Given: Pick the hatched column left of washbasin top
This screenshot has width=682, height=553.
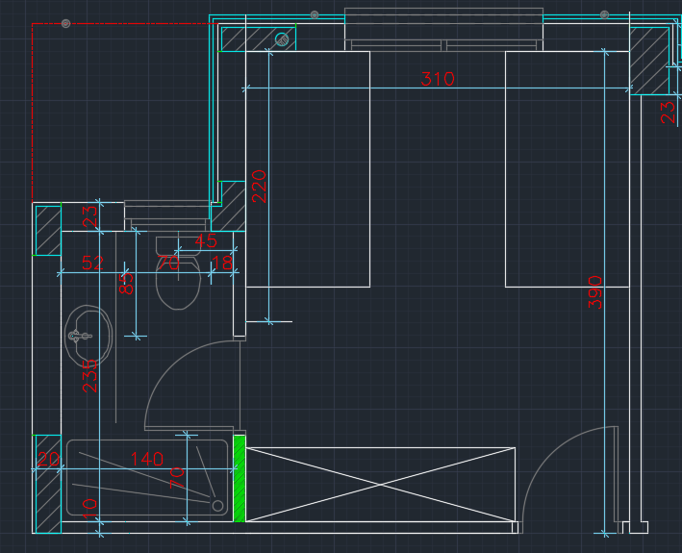Looking at the screenshot, I should pos(48,231).
